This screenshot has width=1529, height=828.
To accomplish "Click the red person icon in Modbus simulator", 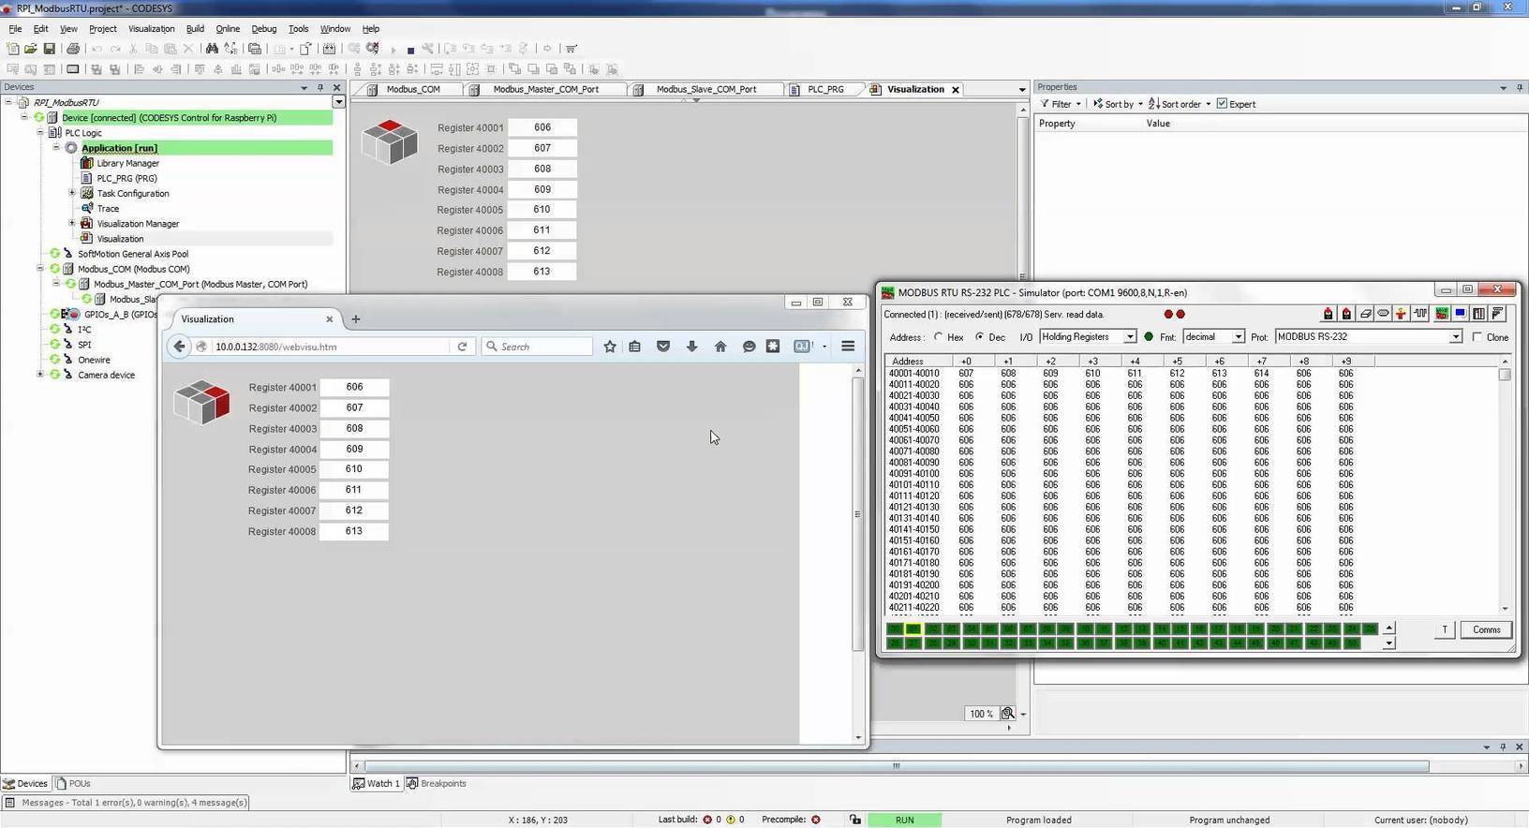I will [x=1402, y=314].
